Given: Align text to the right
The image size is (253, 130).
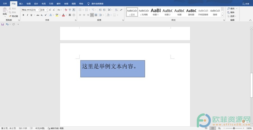Looking at the screenshot, I should tap(88, 15).
